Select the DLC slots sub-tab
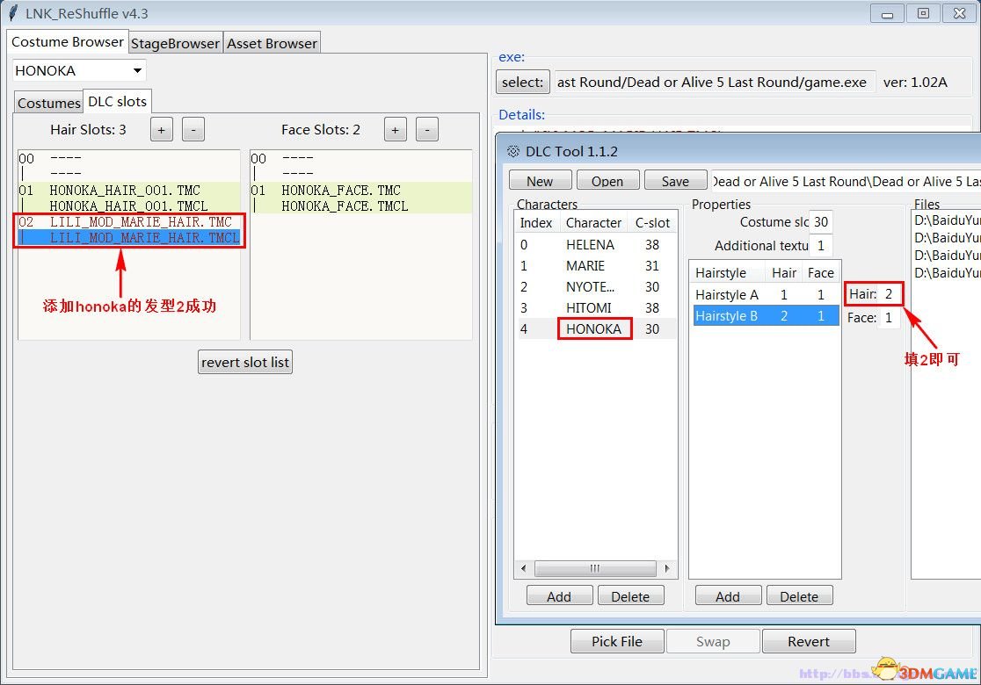 (117, 101)
